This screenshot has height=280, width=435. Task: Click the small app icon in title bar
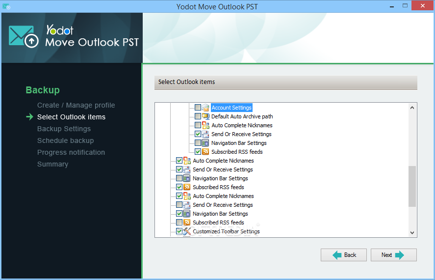click(x=6, y=6)
